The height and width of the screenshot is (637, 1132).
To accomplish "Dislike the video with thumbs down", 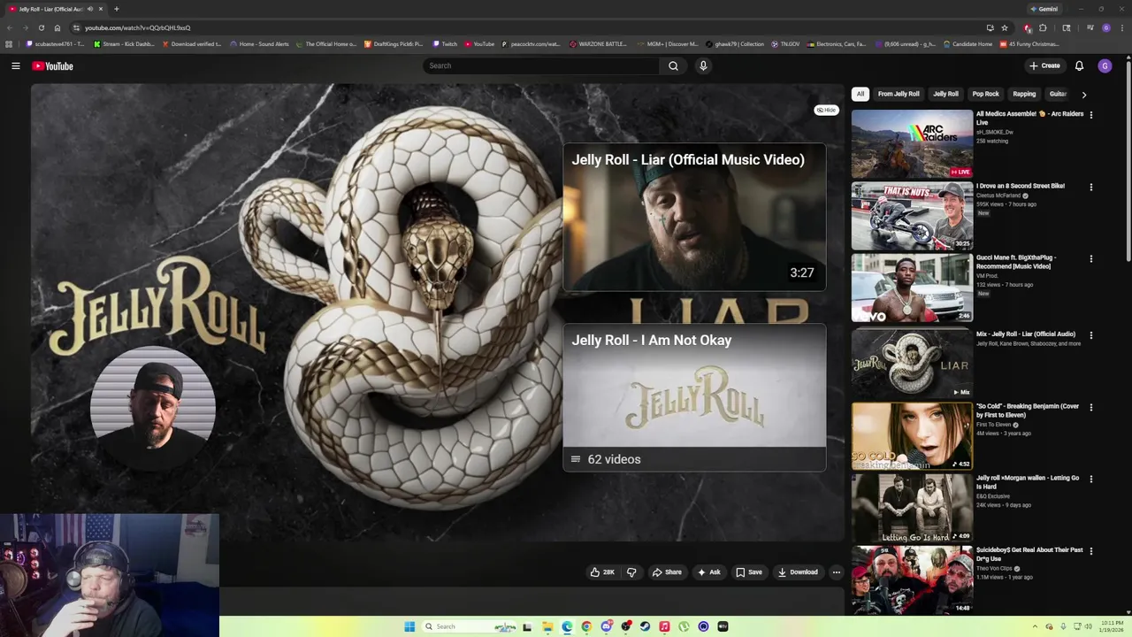I will click(631, 572).
